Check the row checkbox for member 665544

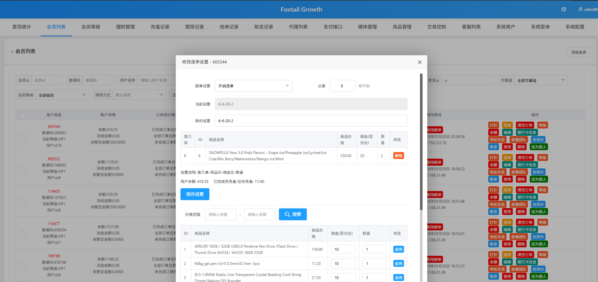pos(23,136)
